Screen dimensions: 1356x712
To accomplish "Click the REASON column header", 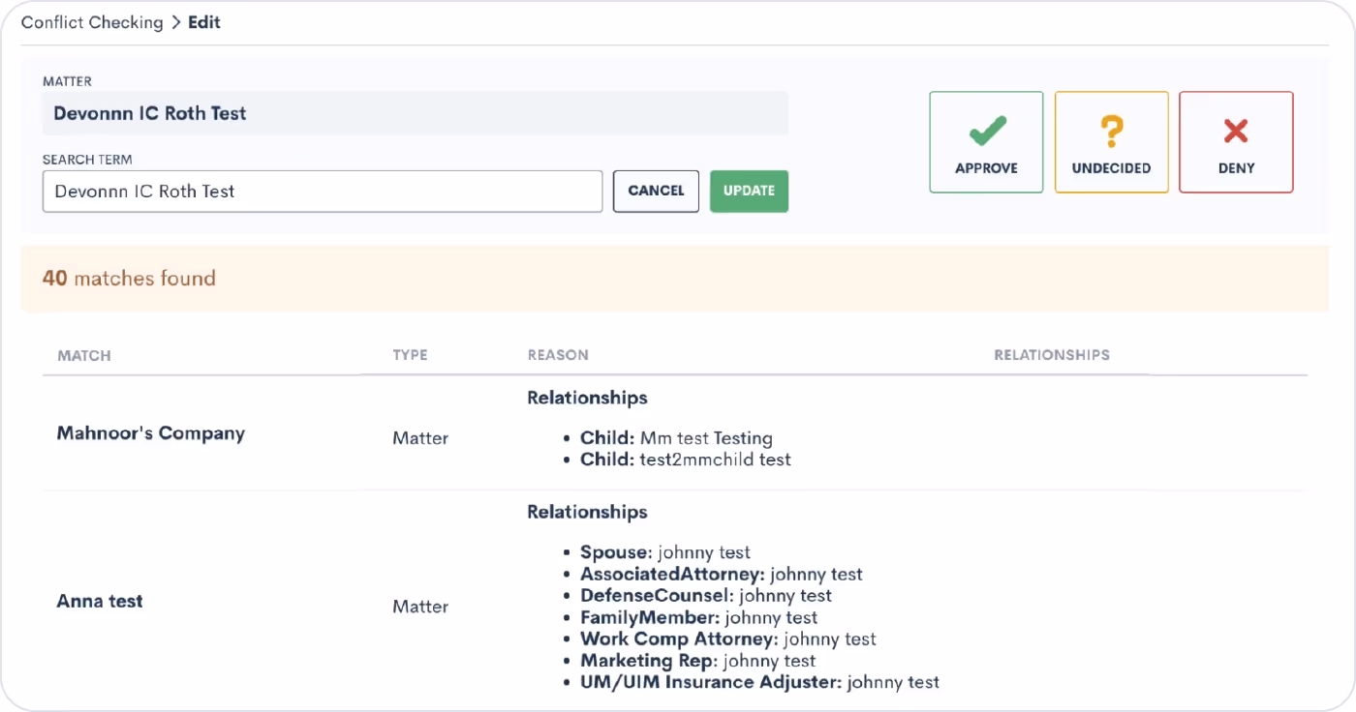I will tap(558, 355).
